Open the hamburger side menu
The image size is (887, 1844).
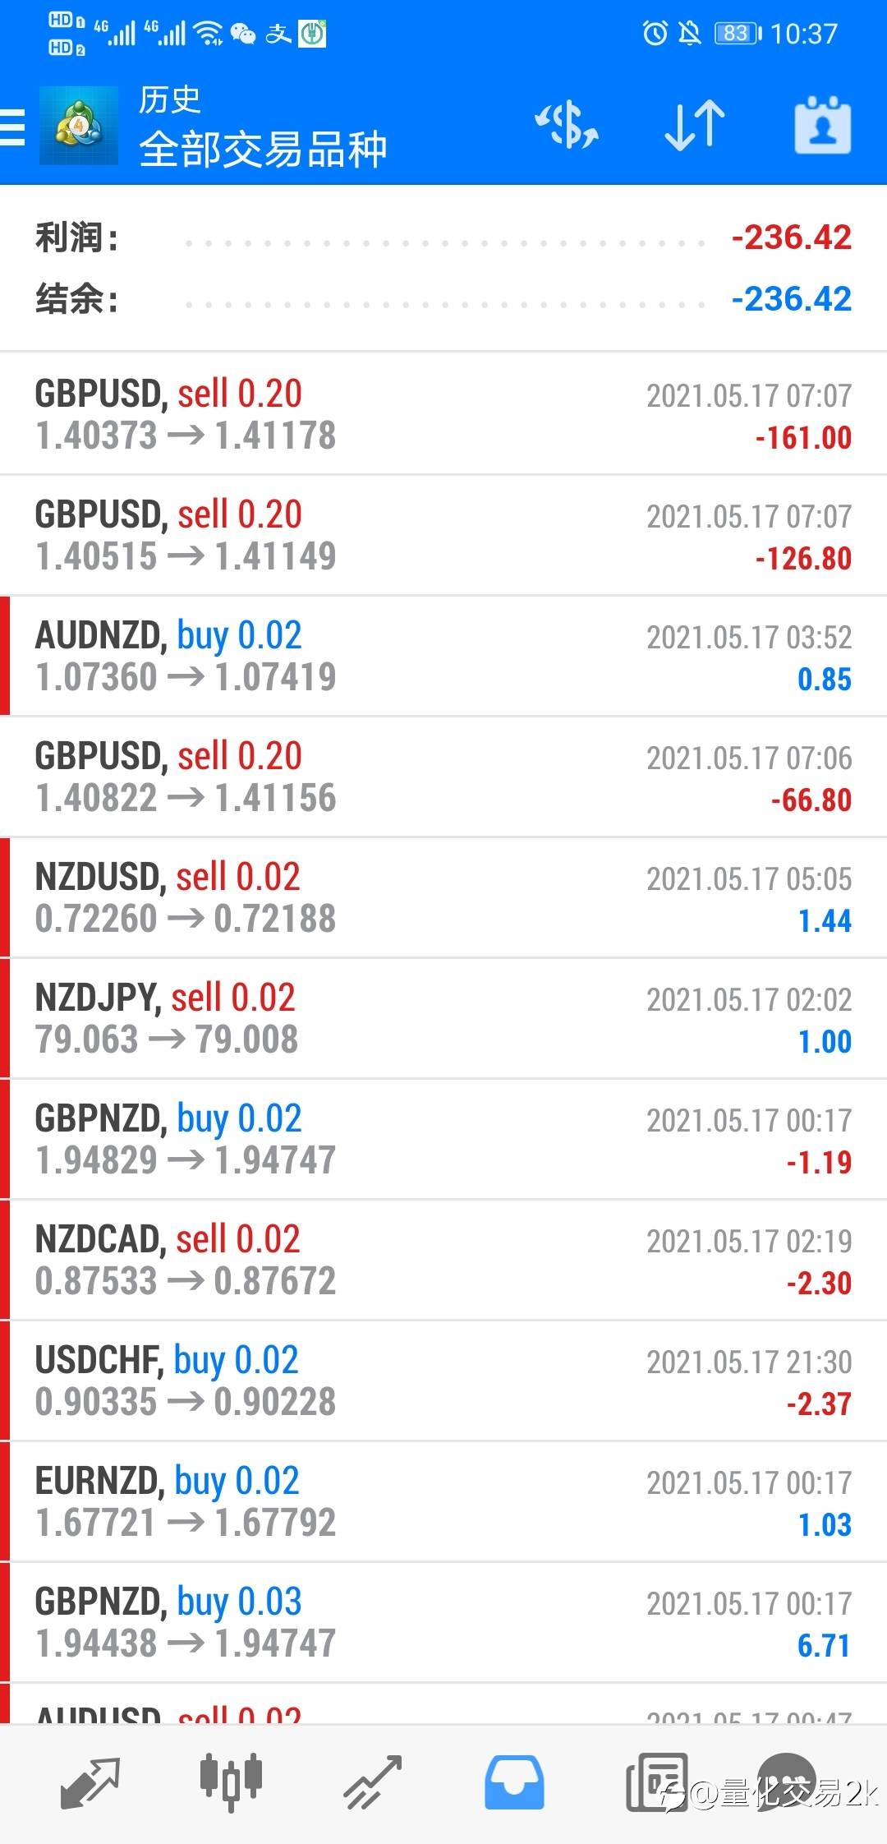tap(14, 127)
